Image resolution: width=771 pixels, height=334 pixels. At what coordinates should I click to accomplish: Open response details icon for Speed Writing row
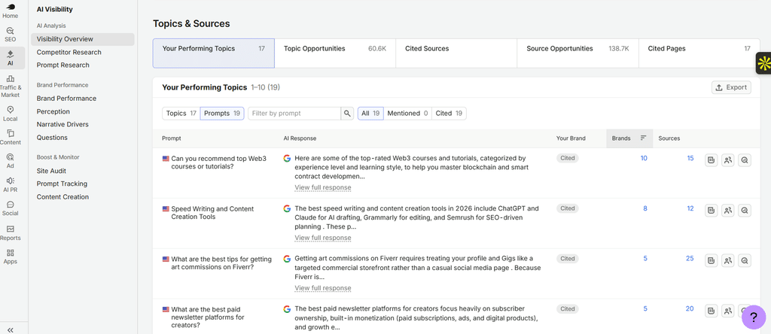coord(711,211)
